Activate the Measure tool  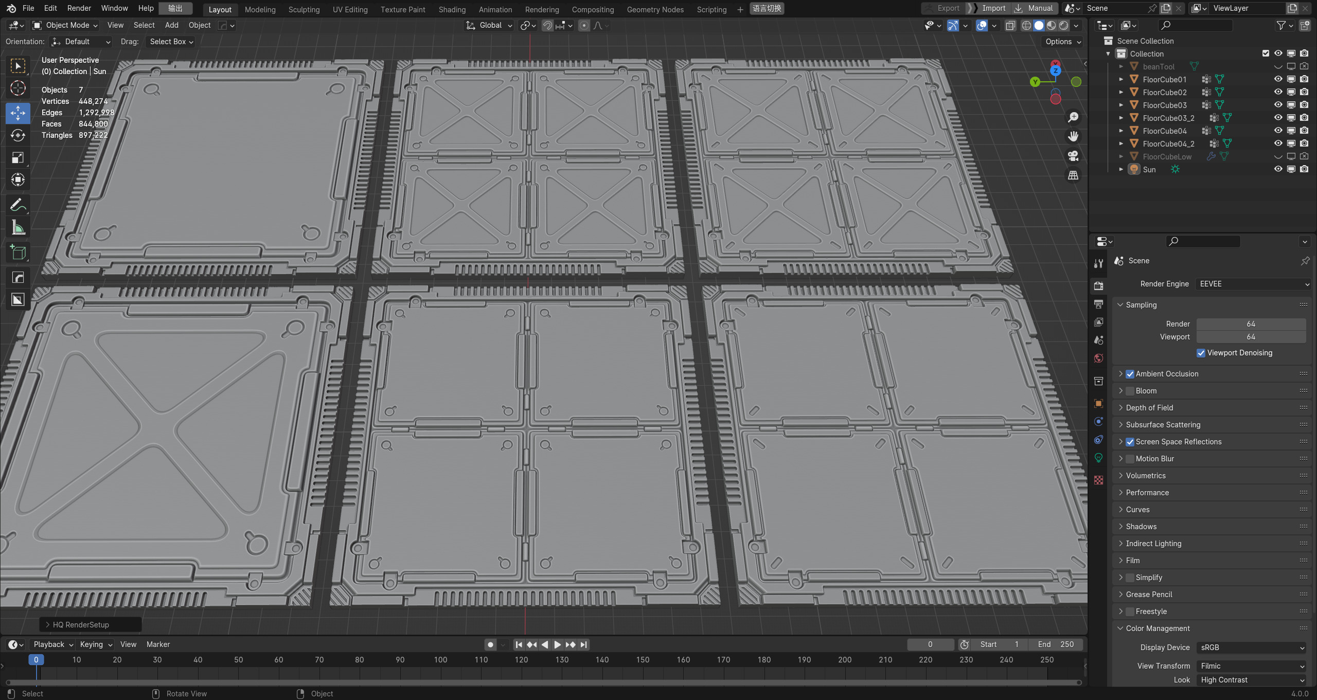point(18,227)
